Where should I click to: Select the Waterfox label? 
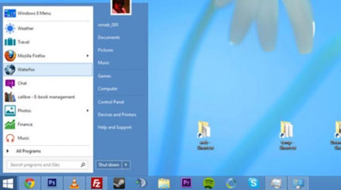26,70
